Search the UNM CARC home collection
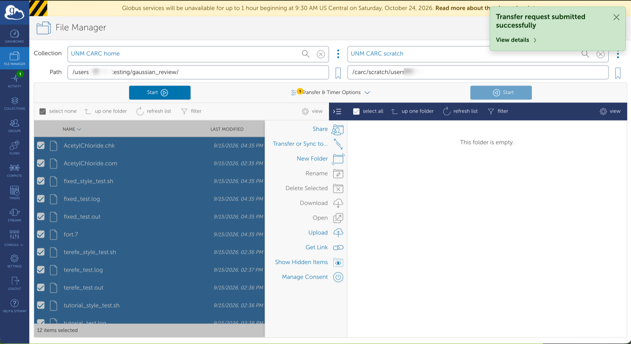The width and height of the screenshot is (631, 344). (x=306, y=54)
